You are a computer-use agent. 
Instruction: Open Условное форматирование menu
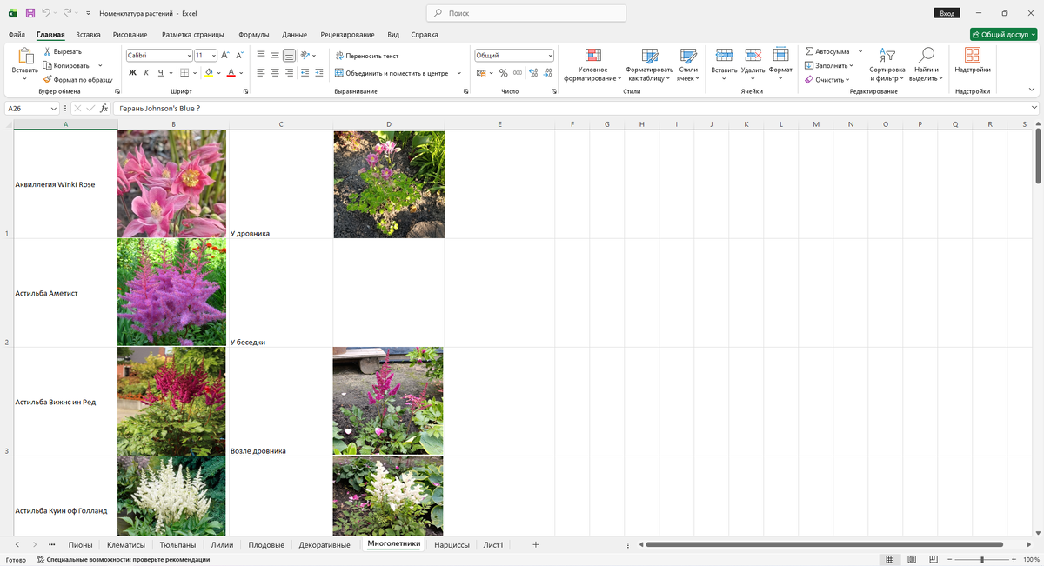click(x=592, y=64)
